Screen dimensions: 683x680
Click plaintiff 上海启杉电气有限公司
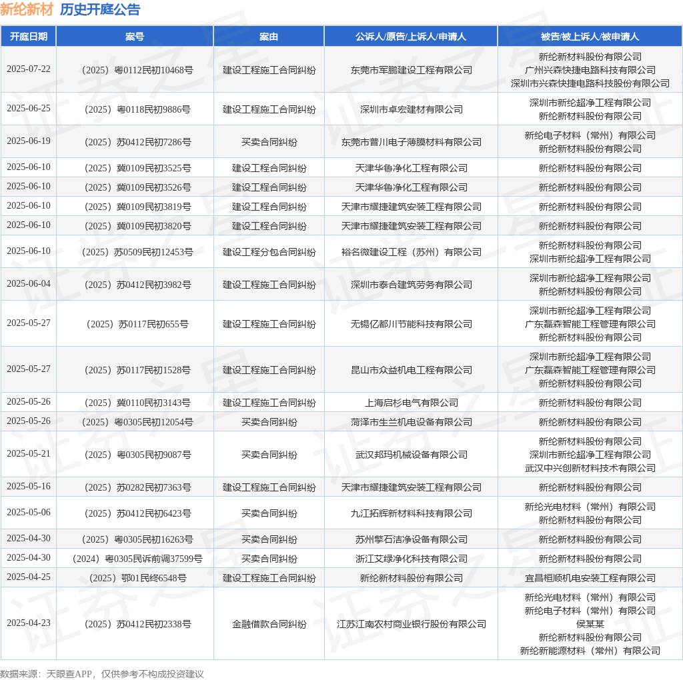click(x=411, y=403)
